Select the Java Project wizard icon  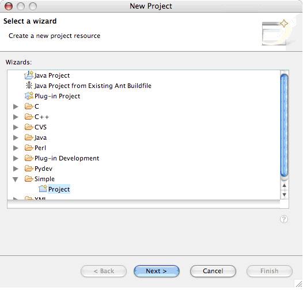tap(29, 75)
